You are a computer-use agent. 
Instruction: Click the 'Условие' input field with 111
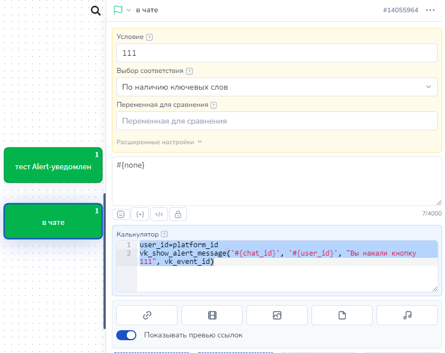(x=276, y=53)
